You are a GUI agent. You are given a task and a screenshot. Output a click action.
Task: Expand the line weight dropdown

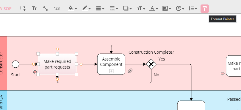100,8
